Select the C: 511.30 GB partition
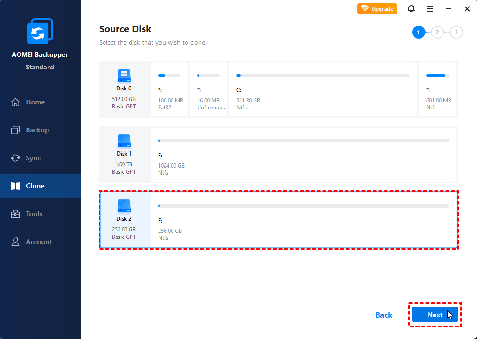Screen dimensions: 477x339 coord(323,90)
